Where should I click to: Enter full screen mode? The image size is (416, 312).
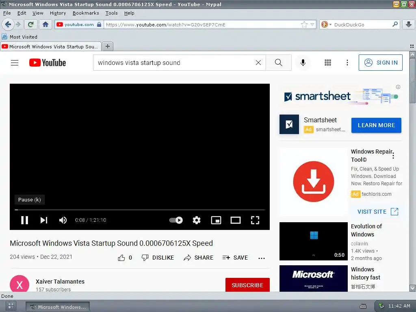coord(255,220)
